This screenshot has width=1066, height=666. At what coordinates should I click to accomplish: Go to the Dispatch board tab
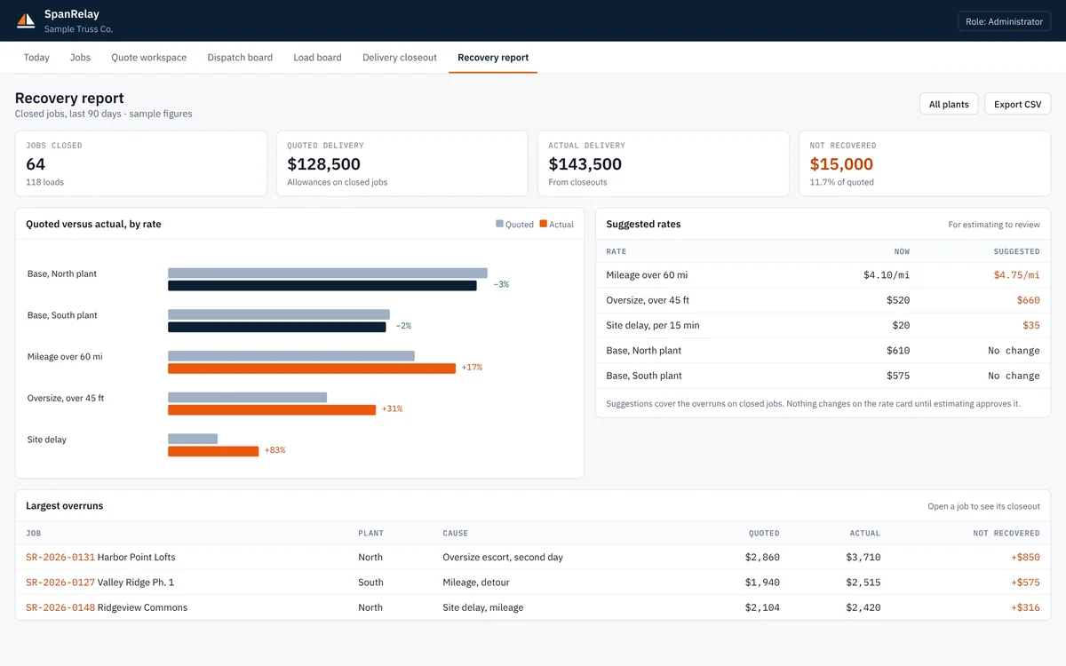(240, 58)
